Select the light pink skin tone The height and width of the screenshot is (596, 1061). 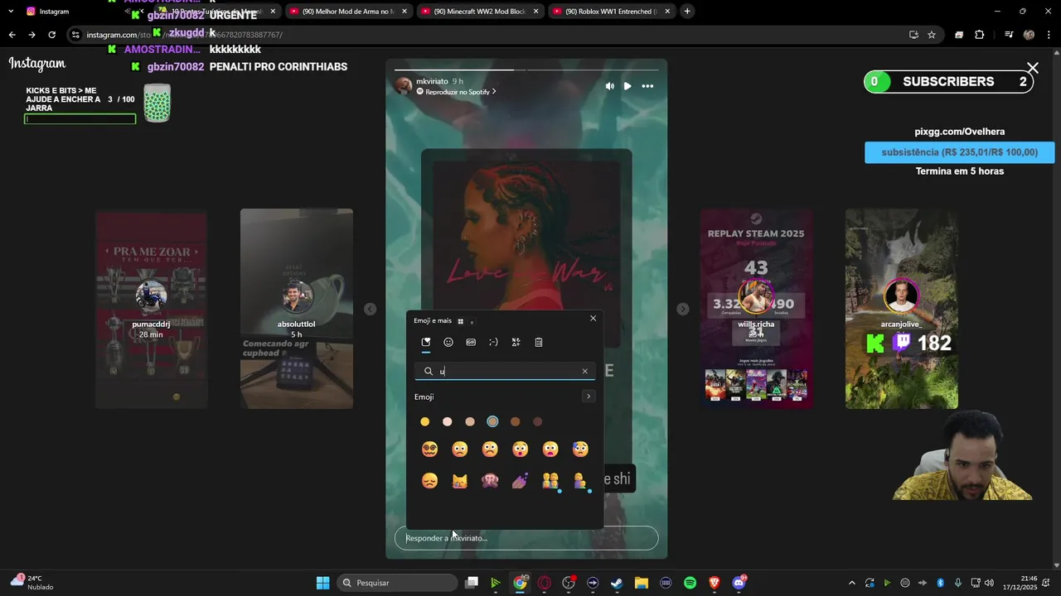[x=448, y=421]
